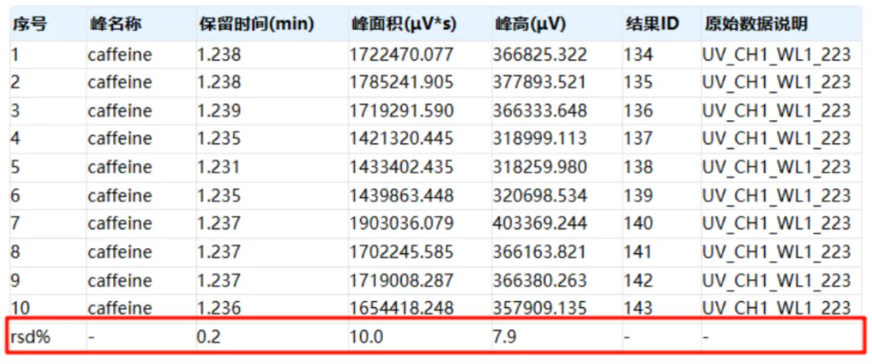Click the 原始数据说明 column header
872x364 pixels.
755,24
